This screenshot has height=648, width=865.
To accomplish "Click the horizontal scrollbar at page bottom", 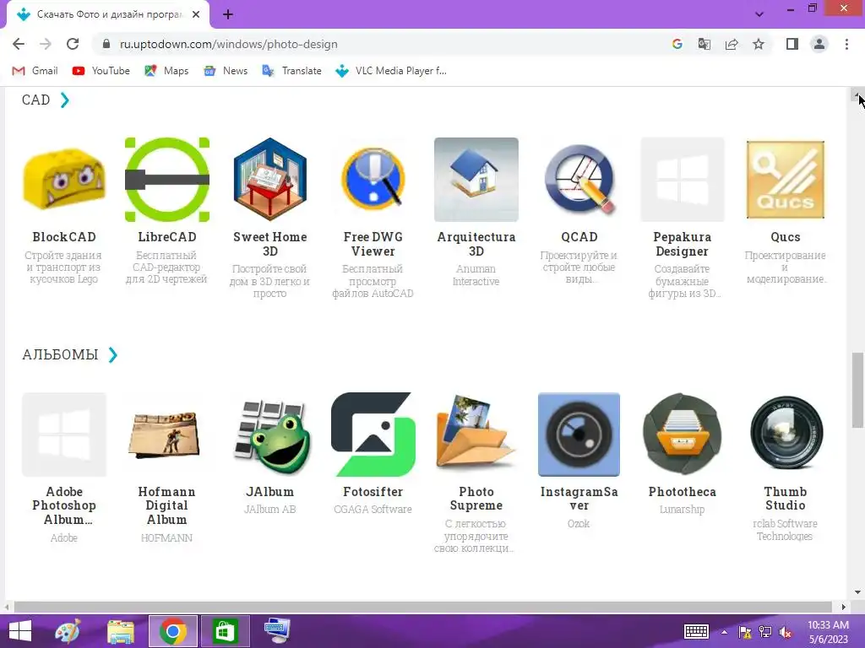I will (x=422, y=607).
